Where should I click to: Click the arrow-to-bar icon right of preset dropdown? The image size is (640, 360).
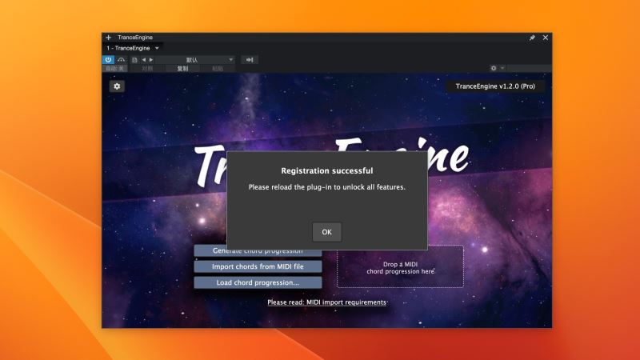pyautogui.click(x=250, y=59)
